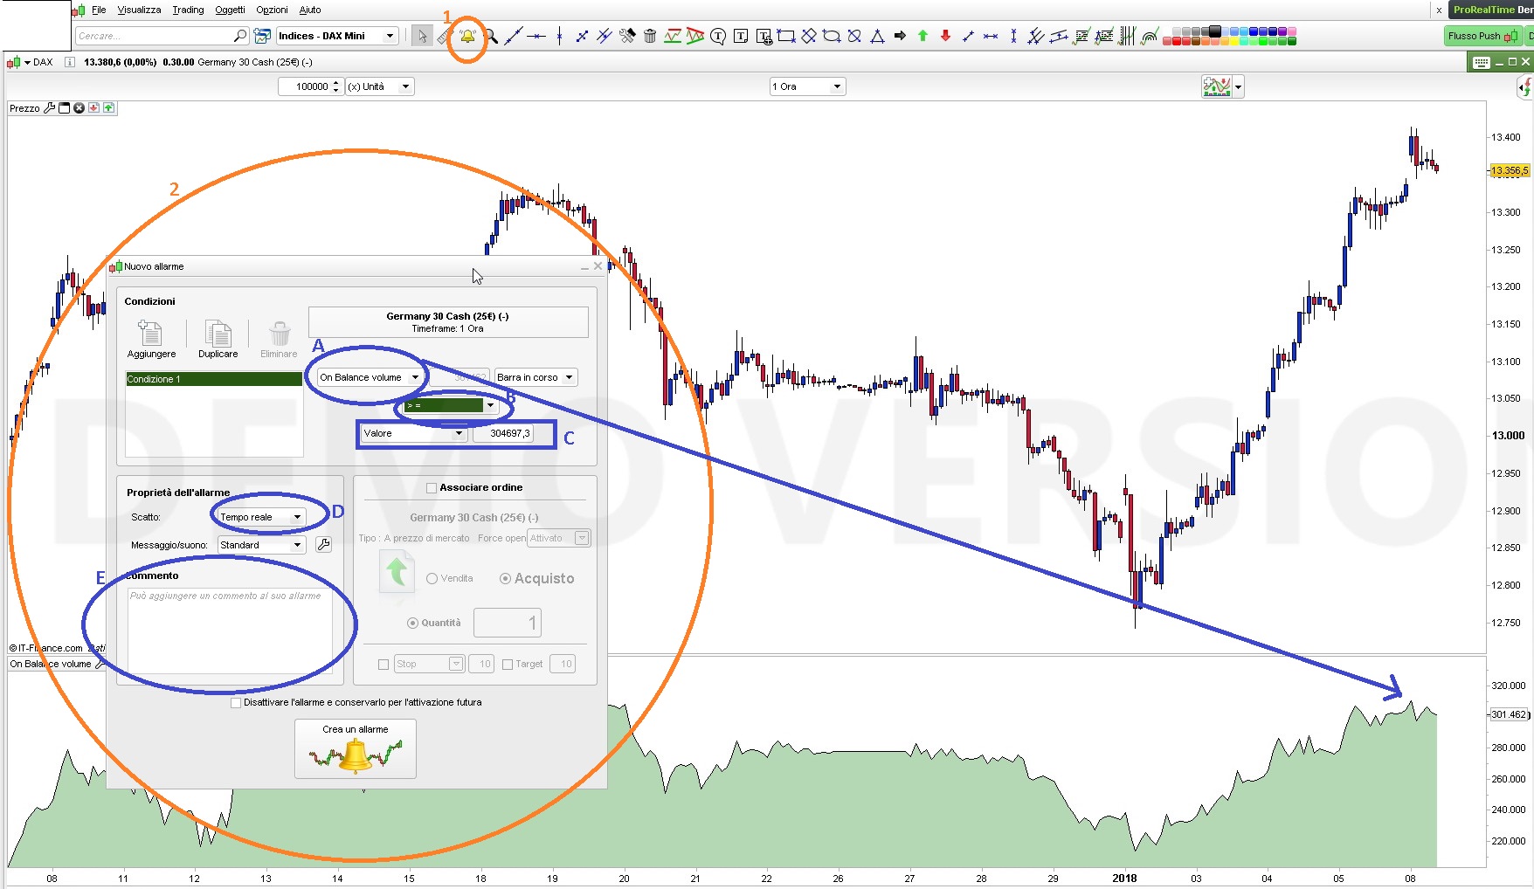Click the search magnifier in Cercare box

240,36
